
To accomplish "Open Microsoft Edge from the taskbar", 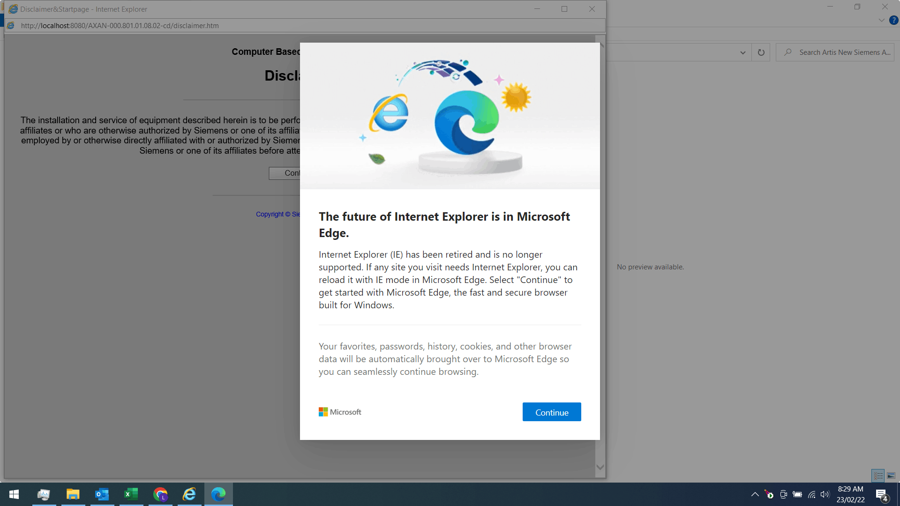I will click(x=218, y=494).
